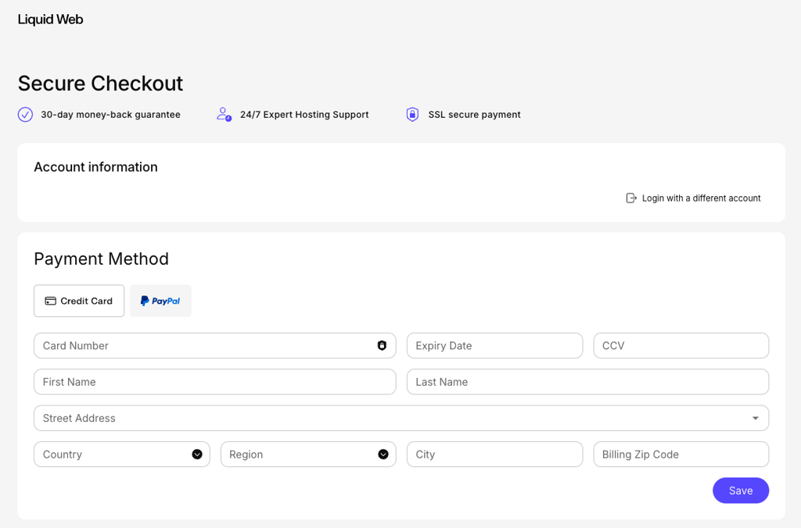Open the Region dropdown

[308, 454]
